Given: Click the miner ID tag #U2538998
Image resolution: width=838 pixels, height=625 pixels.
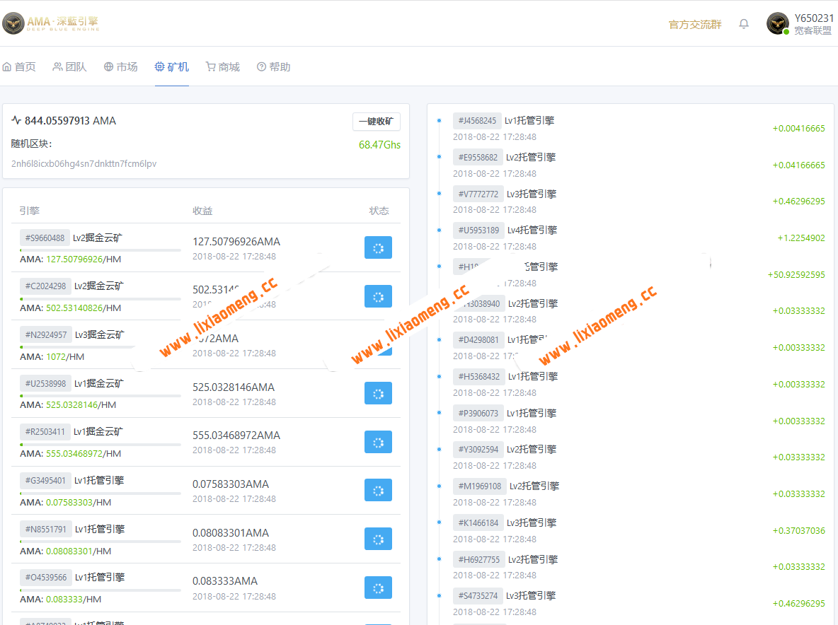Looking at the screenshot, I should pyautogui.click(x=44, y=383).
